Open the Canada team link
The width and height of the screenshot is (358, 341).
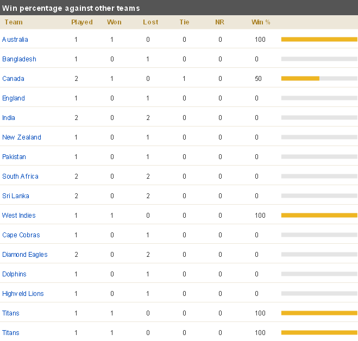[x=13, y=79]
